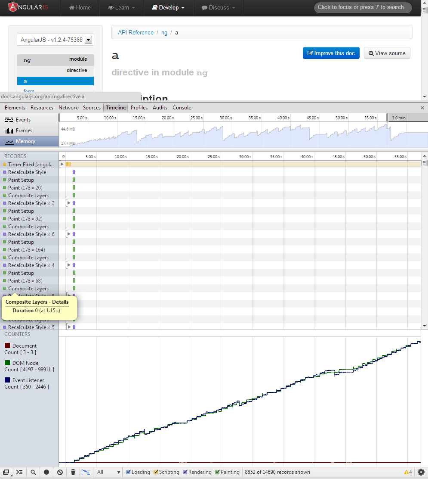Open the Discuss menu dropdown

[219, 8]
